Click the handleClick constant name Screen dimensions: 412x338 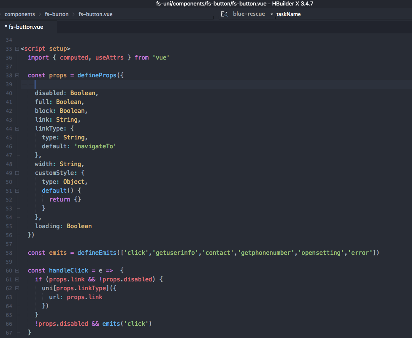point(68,270)
